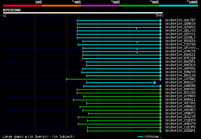Image resolution: width=201 pixels, height=139 pixels.
Task: Click the 504 end position label
Action: tap(159, 15)
